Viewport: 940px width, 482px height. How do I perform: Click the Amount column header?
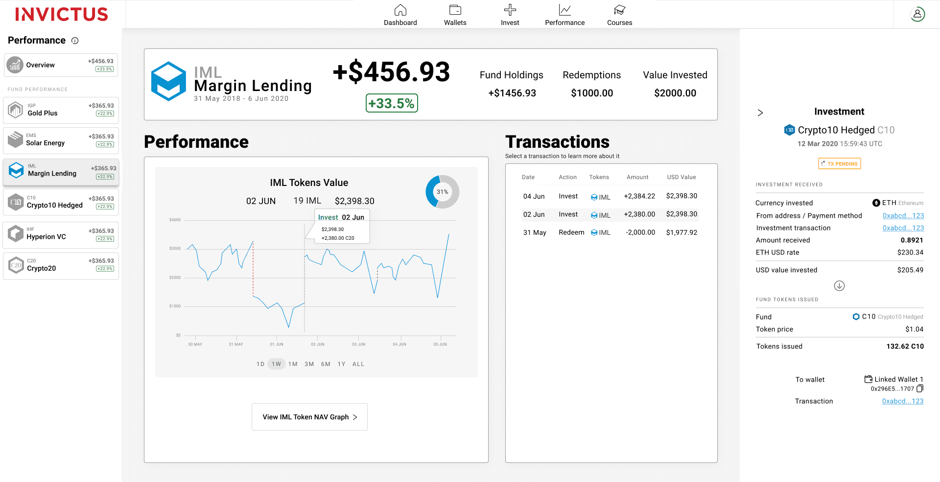[x=637, y=177]
